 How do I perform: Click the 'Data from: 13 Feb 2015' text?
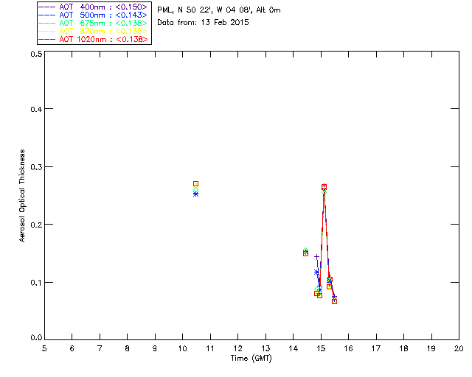coord(204,23)
